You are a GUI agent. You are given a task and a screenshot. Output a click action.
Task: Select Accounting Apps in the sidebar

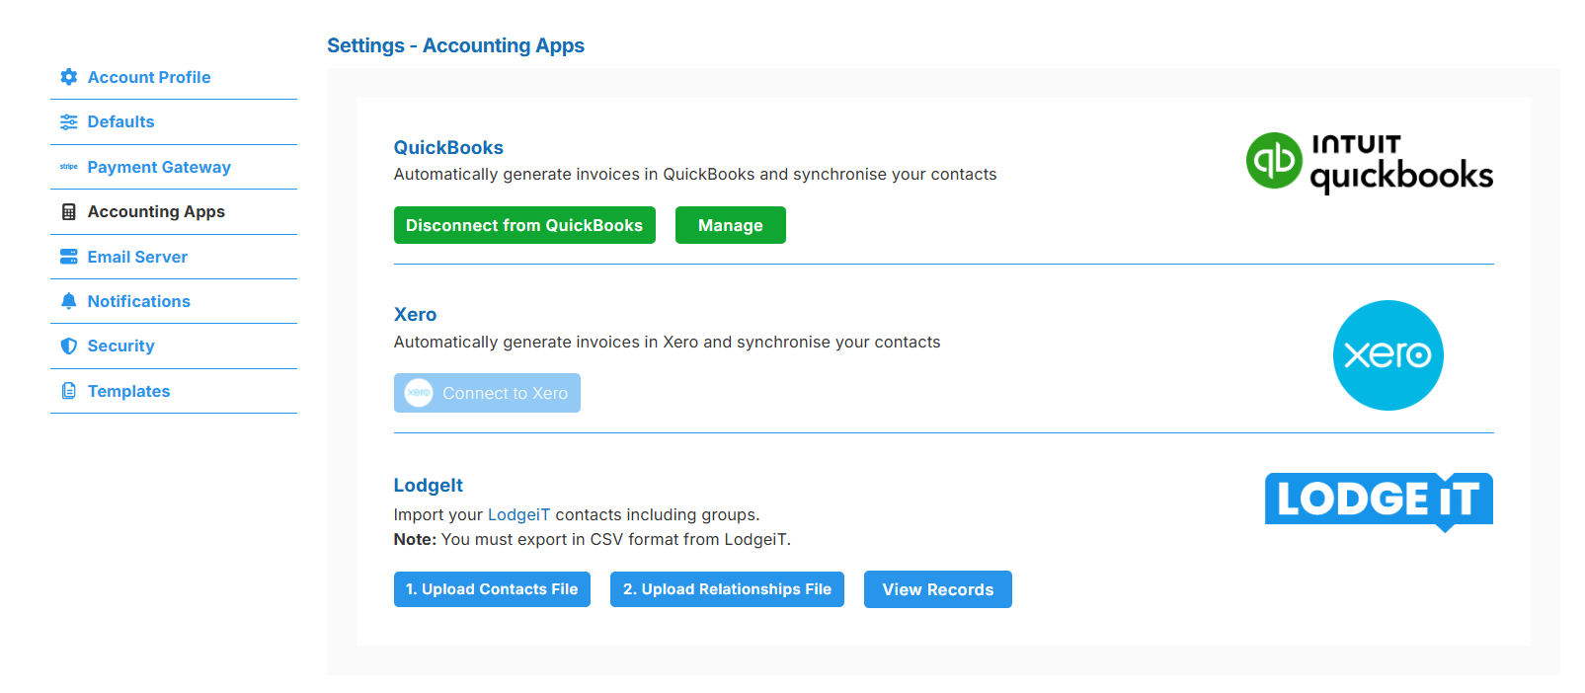(156, 211)
